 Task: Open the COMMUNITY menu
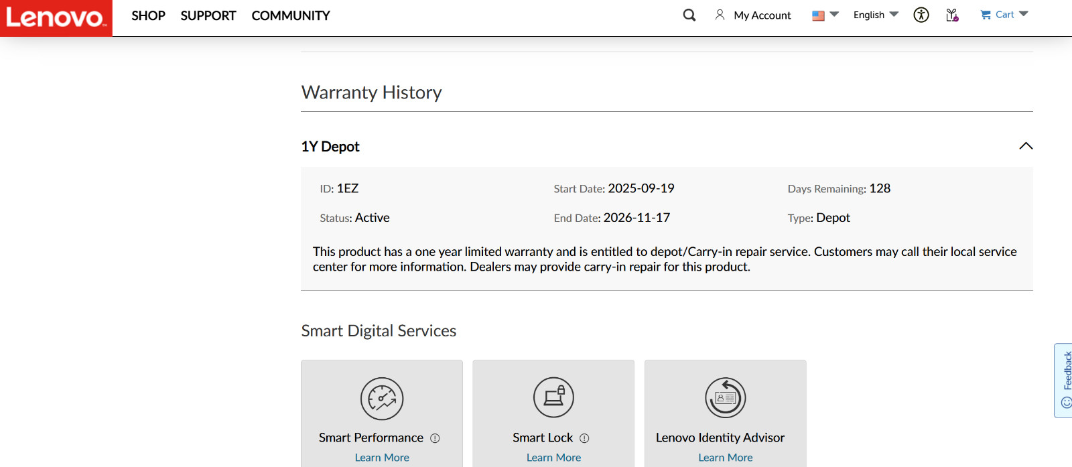291,15
